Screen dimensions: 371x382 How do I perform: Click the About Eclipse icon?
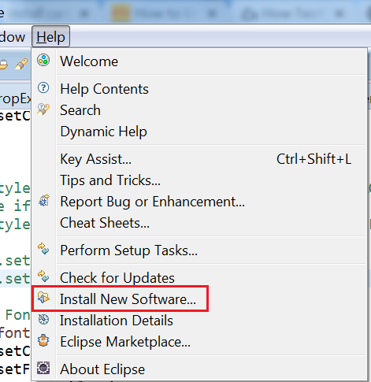[43, 368]
